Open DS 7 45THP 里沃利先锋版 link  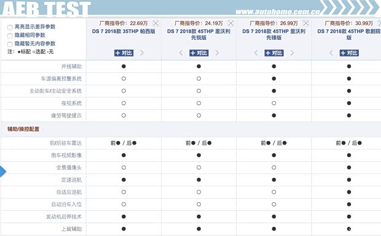click(274, 34)
